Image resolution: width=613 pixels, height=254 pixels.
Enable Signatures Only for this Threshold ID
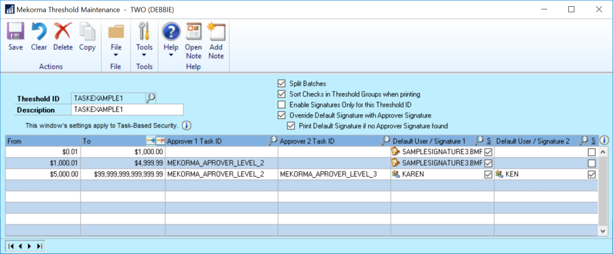[281, 104]
